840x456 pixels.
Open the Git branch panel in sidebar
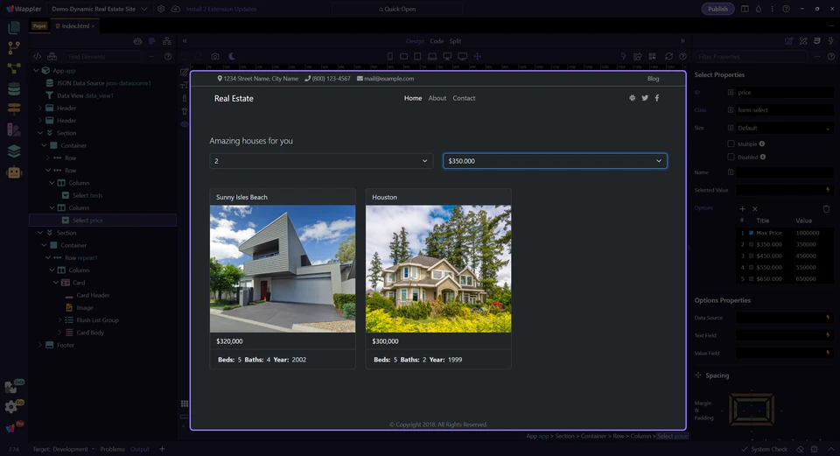click(x=13, y=48)
